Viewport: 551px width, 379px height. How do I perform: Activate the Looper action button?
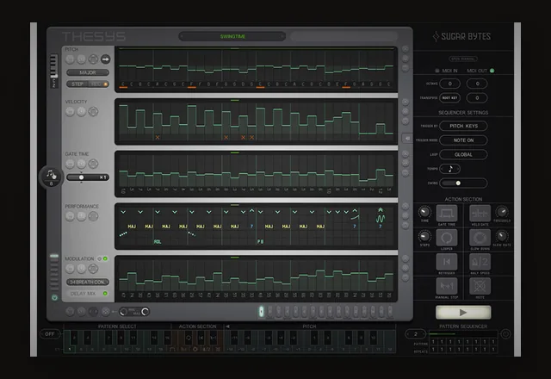[x=447, y=238]
